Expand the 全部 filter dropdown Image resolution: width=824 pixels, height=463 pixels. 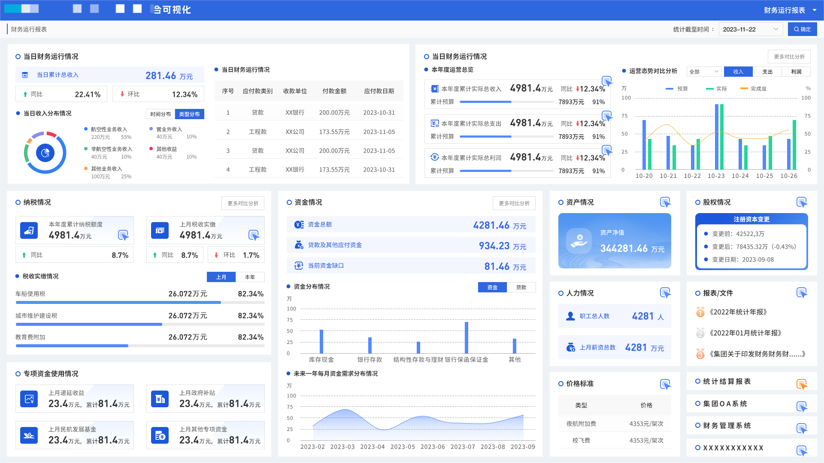tap(703, 72)
